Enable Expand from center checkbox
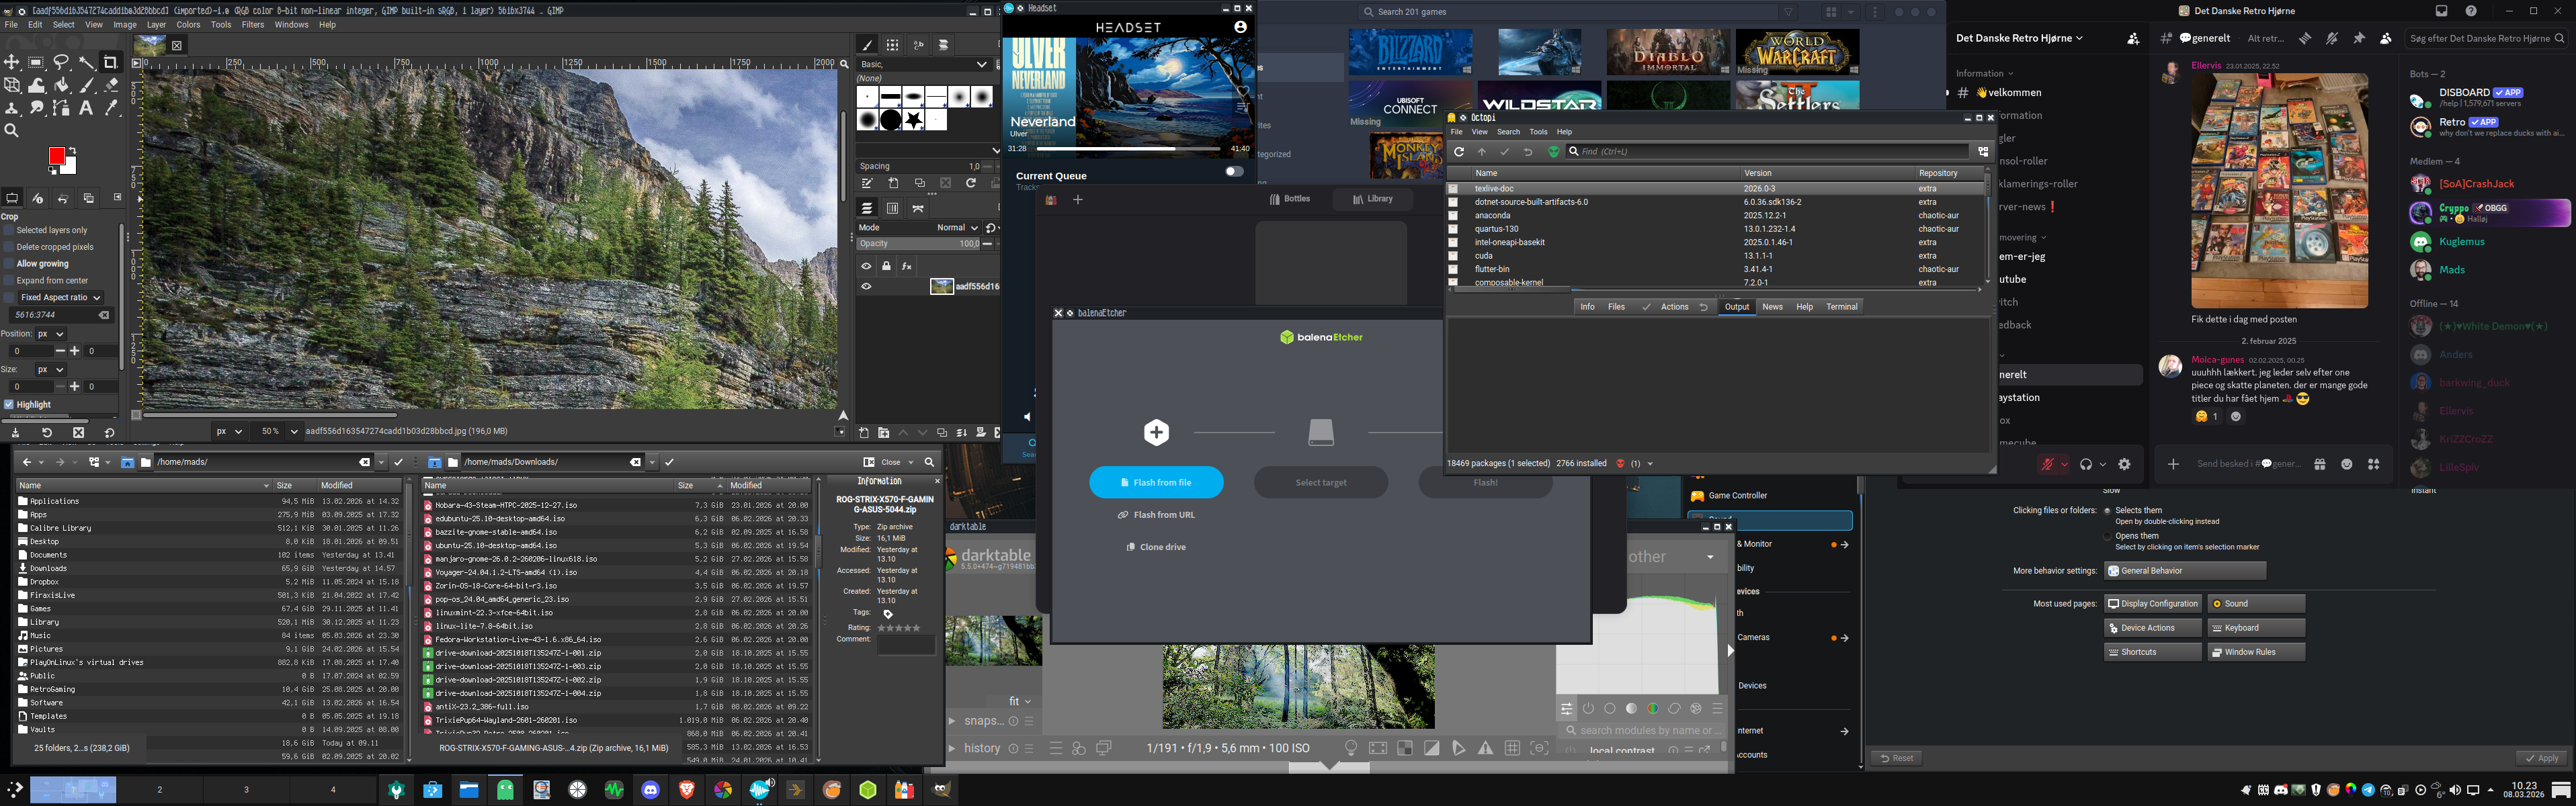 (9, 281)
